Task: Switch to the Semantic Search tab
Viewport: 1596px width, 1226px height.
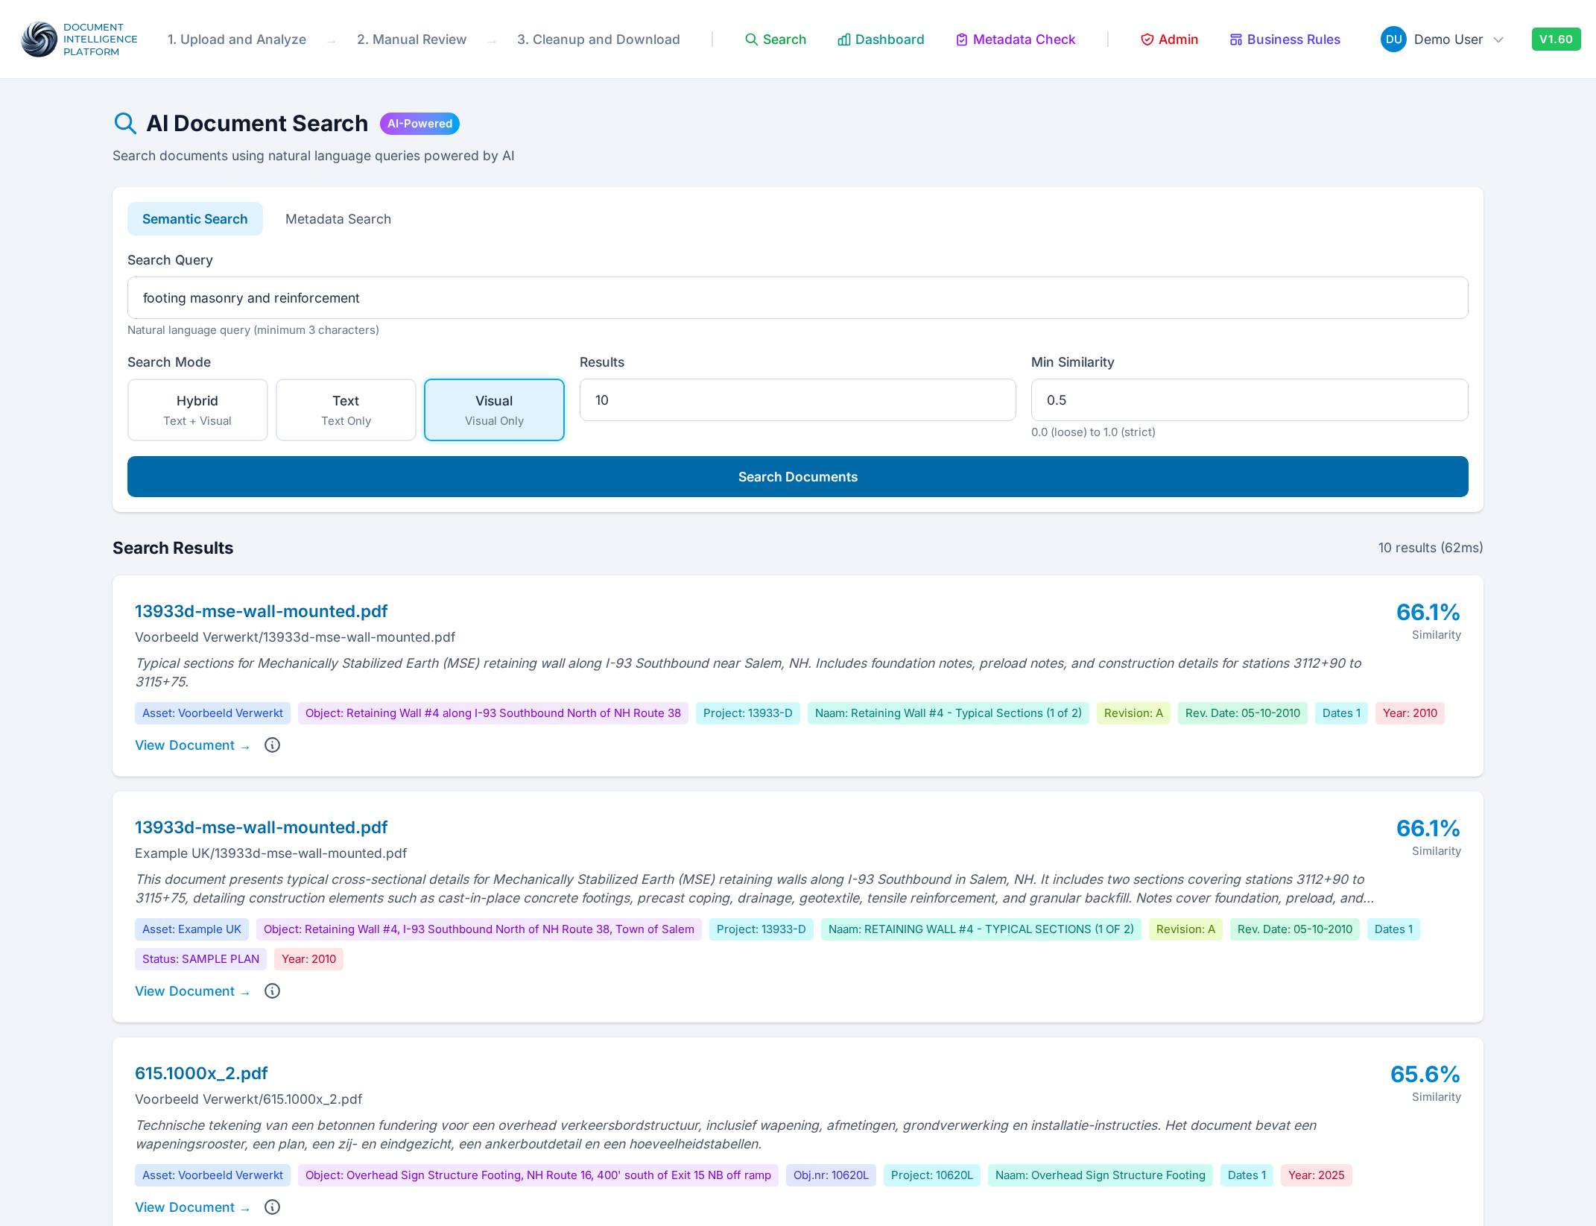Action: (195, 219)
